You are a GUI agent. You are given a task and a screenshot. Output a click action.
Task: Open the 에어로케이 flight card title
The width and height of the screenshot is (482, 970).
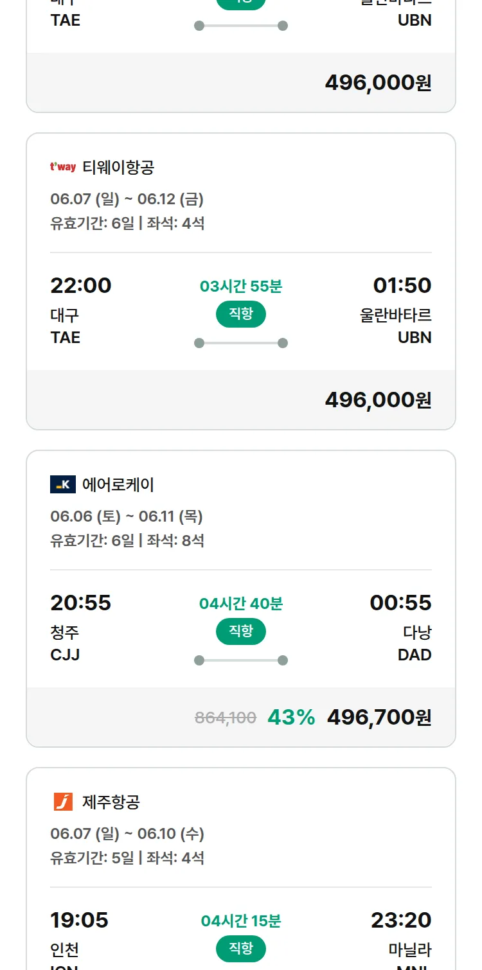[118, 485]
